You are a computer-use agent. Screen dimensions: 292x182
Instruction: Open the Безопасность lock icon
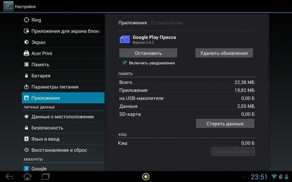[x=26, y=128]
